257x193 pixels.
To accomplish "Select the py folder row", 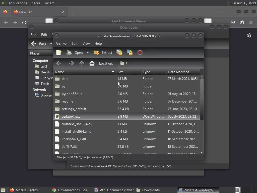I will (127, 86).
